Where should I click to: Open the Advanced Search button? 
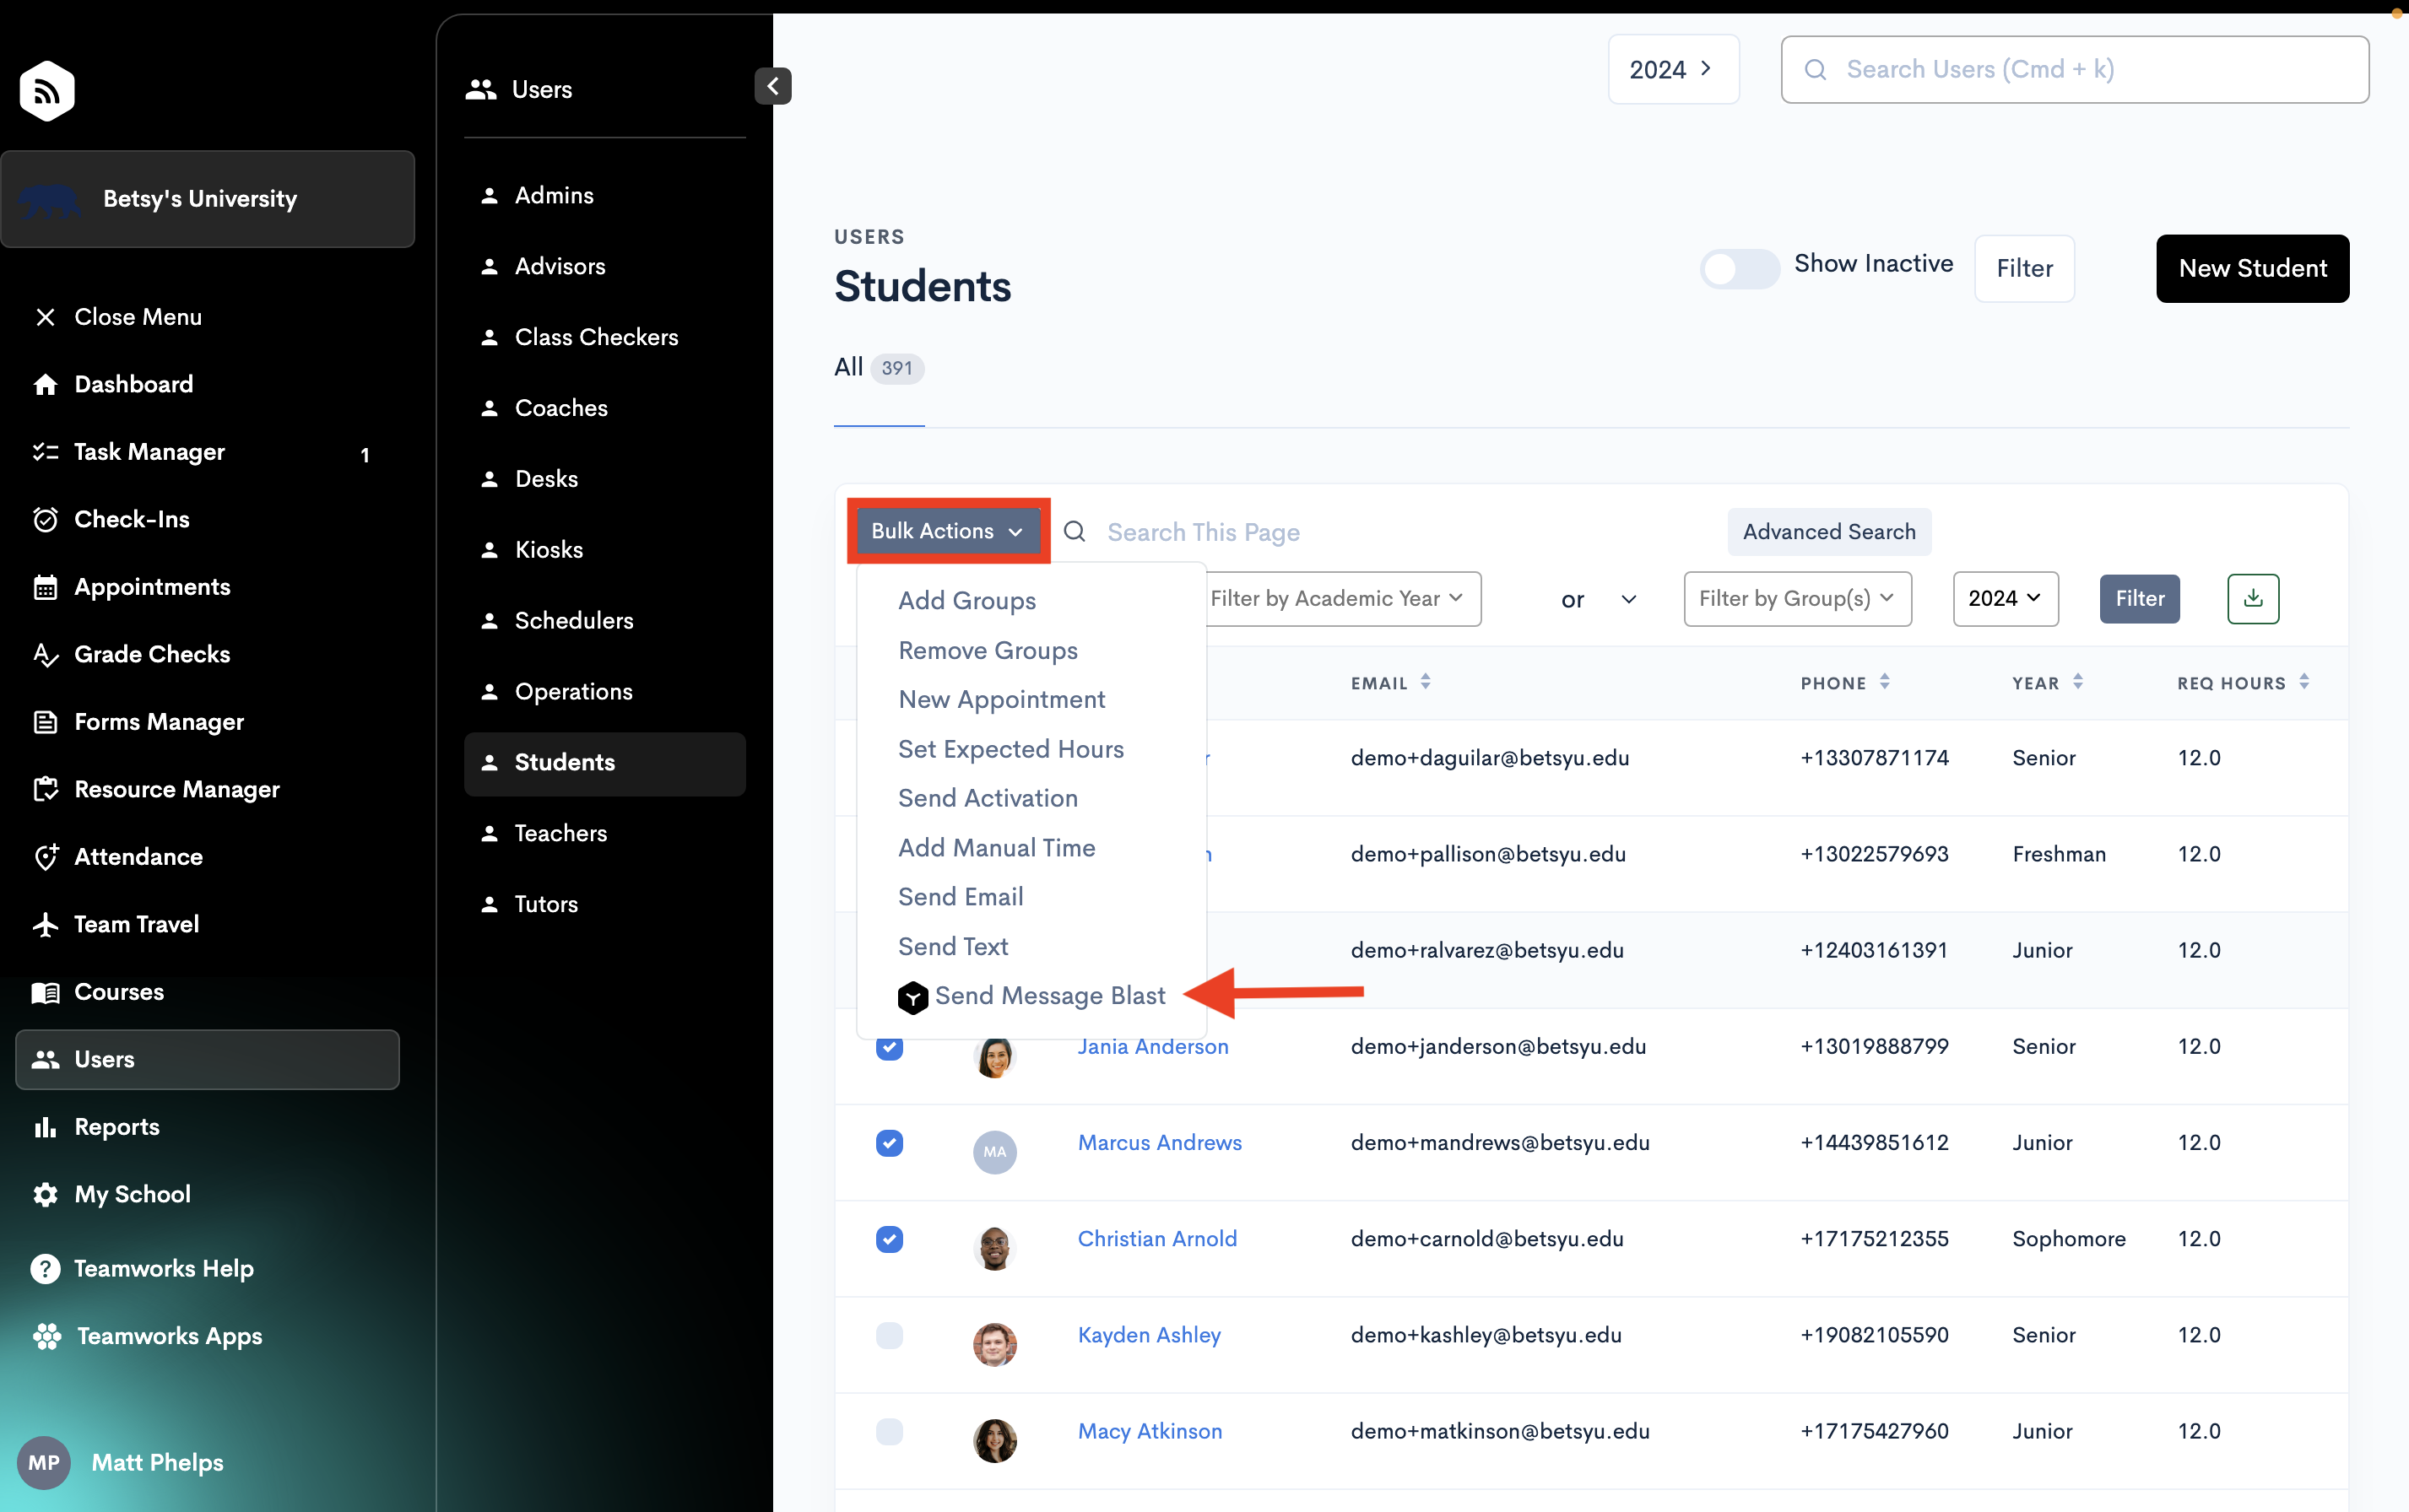tap(1827, 531)
